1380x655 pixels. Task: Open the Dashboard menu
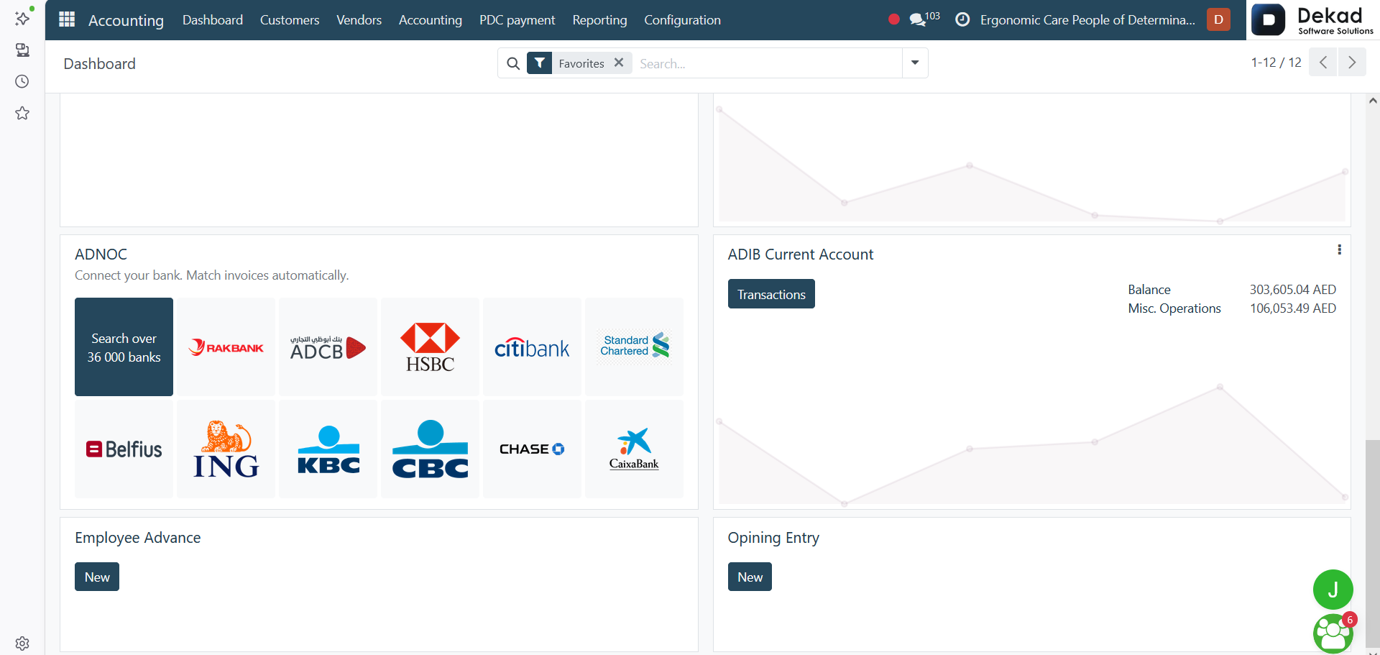(x=213, y=20)
